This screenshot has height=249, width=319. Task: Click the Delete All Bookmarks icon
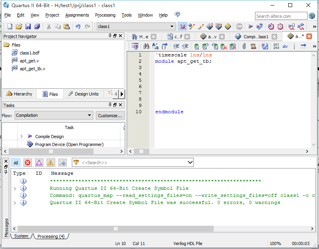[x=233, y=46]
